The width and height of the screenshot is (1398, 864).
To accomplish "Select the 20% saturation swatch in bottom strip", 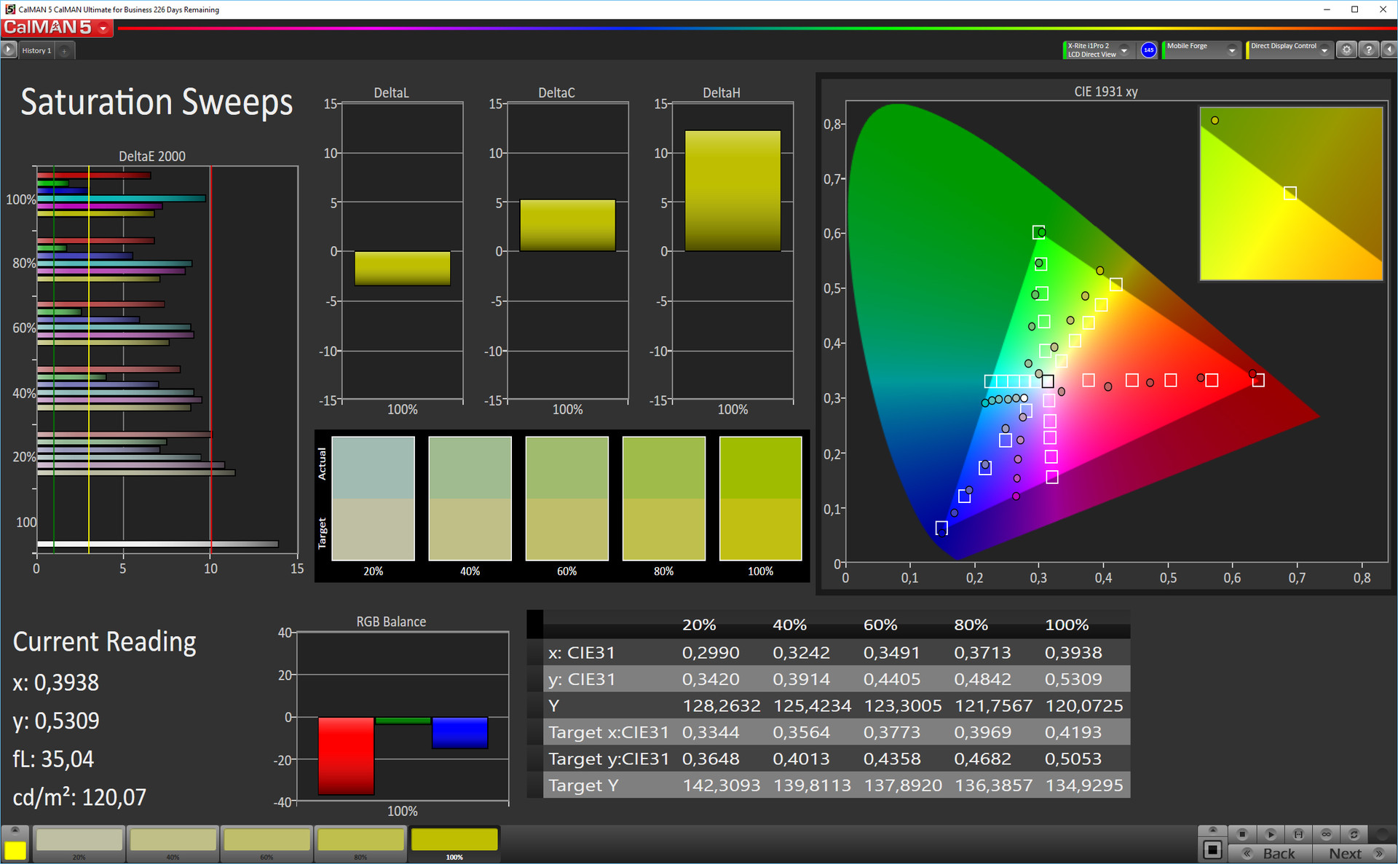I will [79, 842].
